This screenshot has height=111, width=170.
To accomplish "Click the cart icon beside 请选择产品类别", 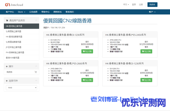I will [7, 20].
